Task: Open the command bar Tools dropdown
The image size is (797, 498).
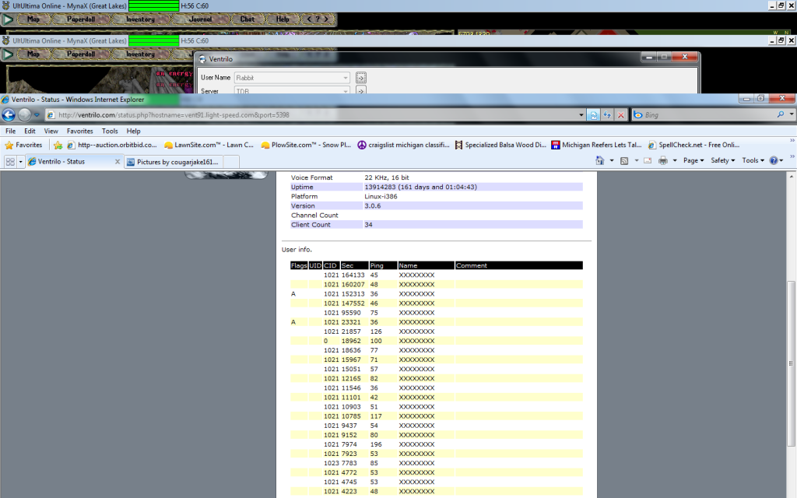Action: (x=753, y=160)
